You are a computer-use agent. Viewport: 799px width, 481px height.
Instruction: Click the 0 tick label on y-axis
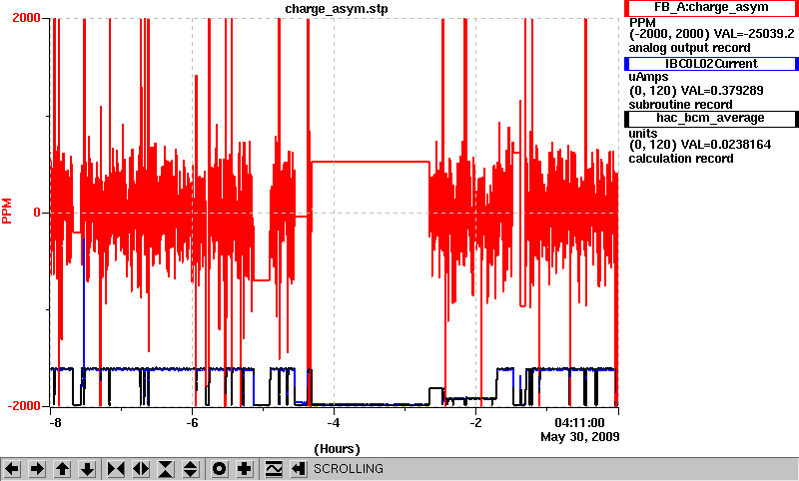point(37,213)
